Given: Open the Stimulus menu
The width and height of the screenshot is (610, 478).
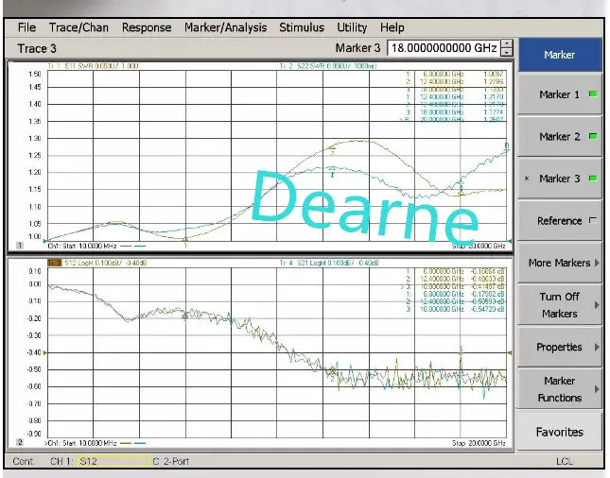Looking at the screenshot, I should tap(301, 27).
